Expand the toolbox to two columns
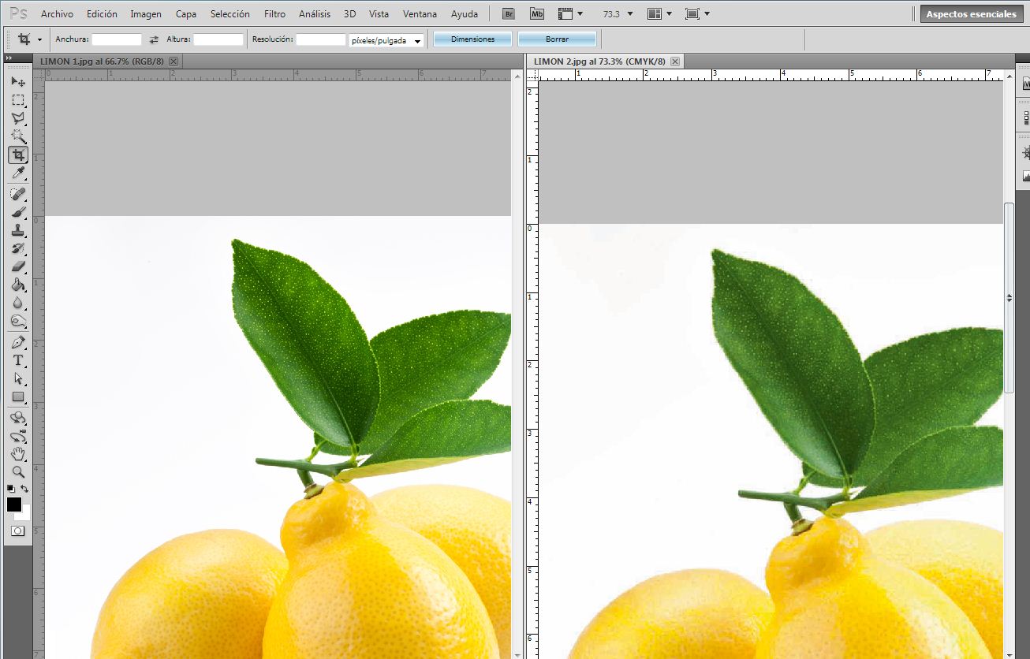 coord(9,58)
